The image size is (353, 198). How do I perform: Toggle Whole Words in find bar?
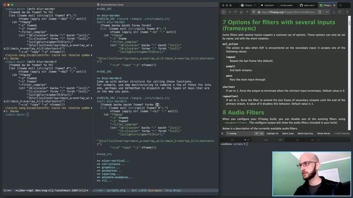pyautogui.click(x=324, y=134)
